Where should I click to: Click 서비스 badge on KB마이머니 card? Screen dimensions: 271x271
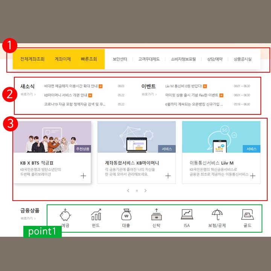click(167, 149)
